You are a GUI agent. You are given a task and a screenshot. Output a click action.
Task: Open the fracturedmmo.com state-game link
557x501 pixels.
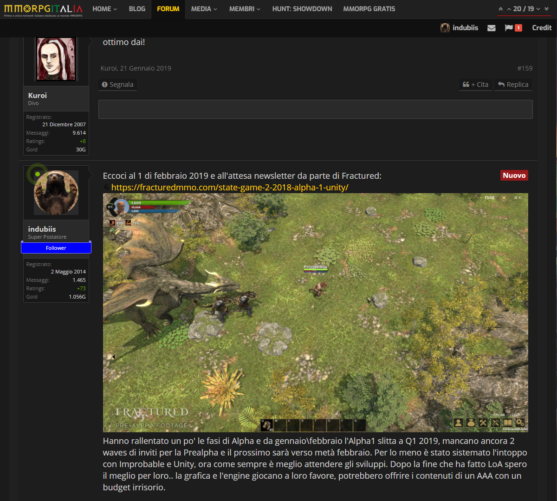pos(230,188)
